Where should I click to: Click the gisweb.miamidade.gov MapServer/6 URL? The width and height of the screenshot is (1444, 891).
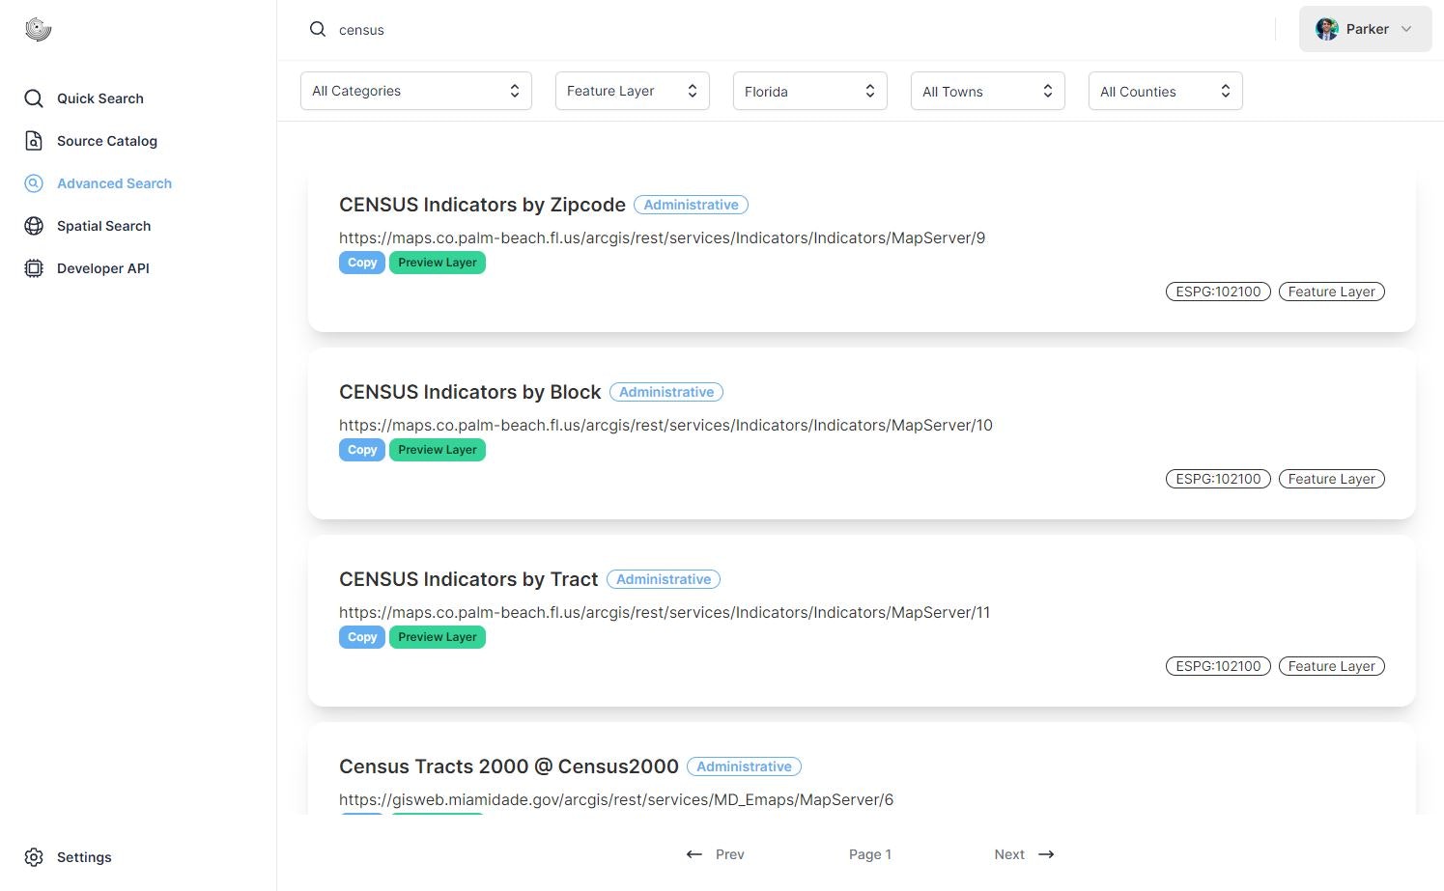(x=616, y=799)
